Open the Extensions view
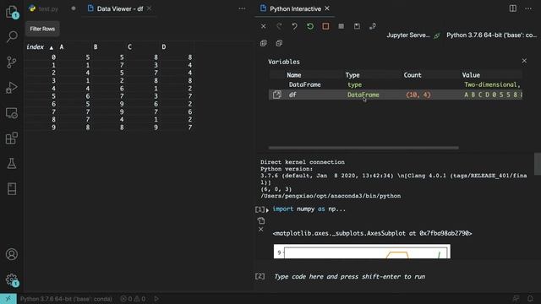 pyautogui.click(x=12, y=138)
